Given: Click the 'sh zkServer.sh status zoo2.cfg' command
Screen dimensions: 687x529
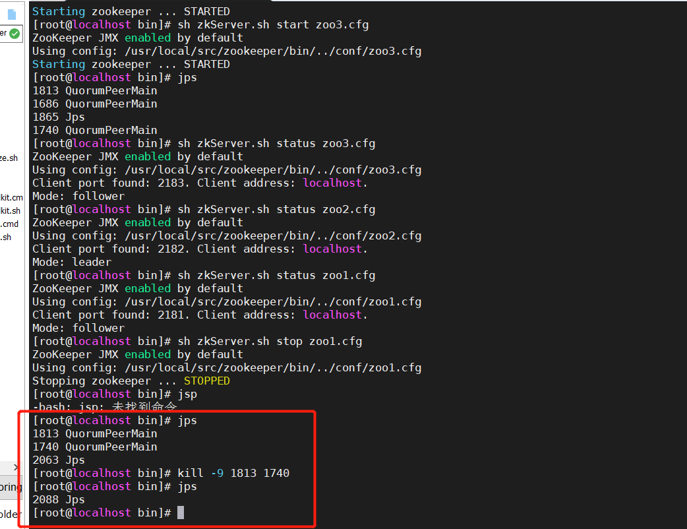Looking at the screenshot, I should click(x=276, y=210).
